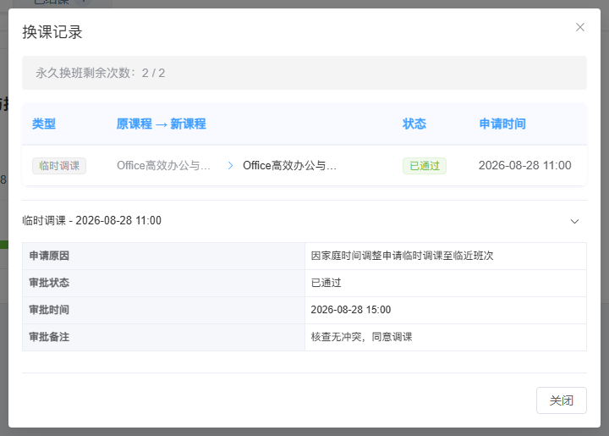Click the 审批状态 label cell

(x=163, y=284)
